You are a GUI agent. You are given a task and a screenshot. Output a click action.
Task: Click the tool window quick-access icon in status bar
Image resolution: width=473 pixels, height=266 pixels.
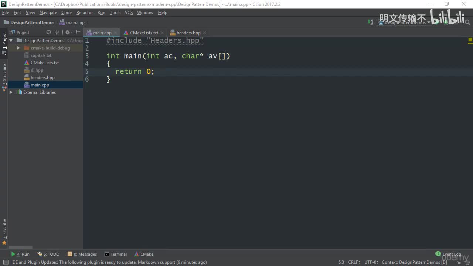[x=6, y=262]
